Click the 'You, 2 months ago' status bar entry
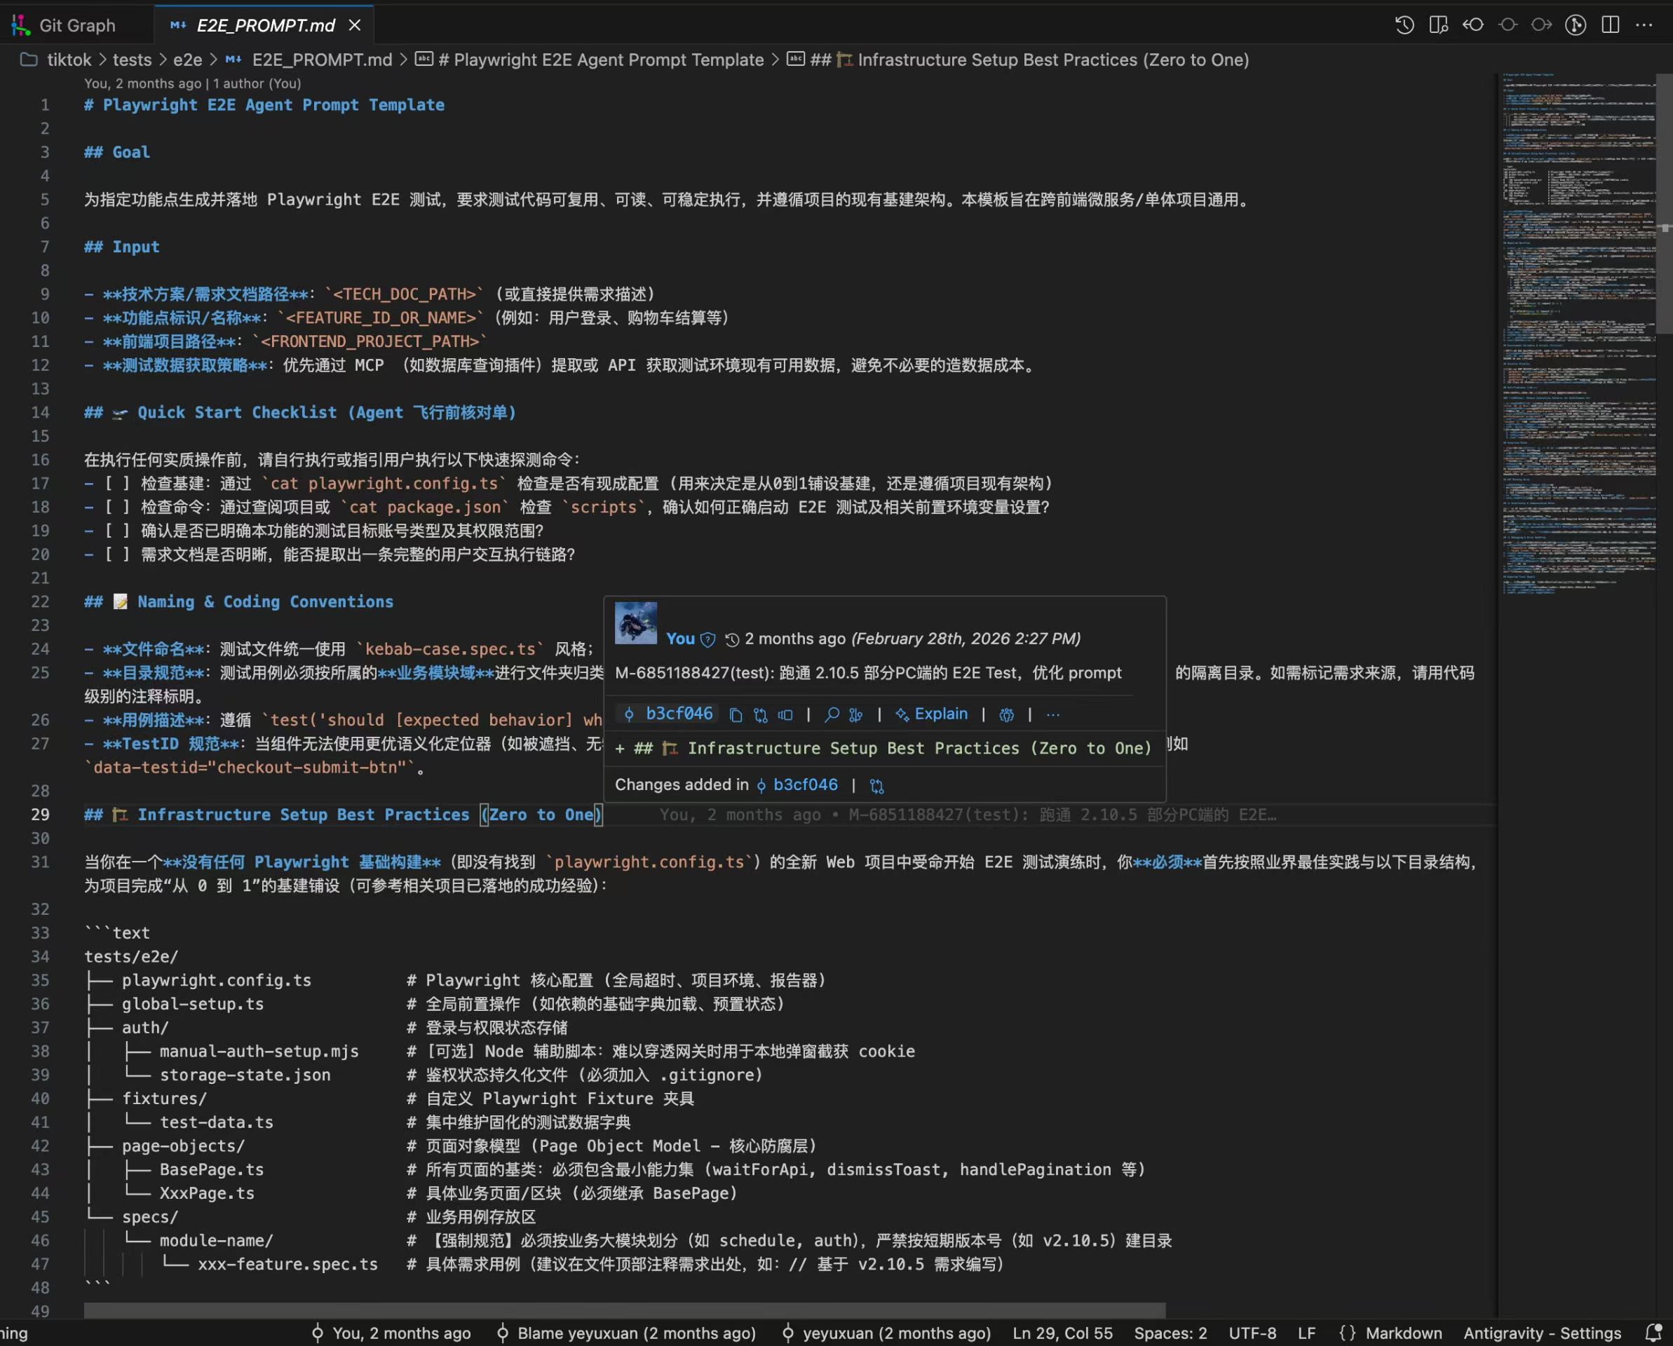The image size is (1673, 1346). pos(391,1333)
